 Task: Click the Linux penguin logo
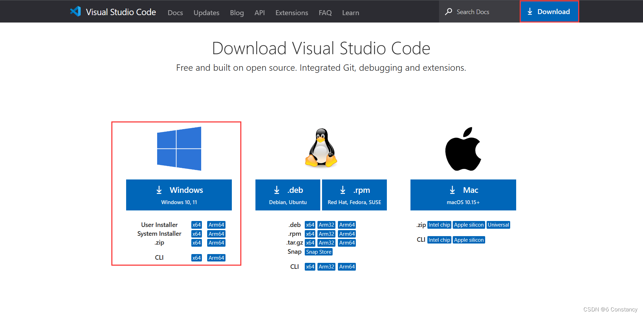pyautogui.click(x=321, y=147)
